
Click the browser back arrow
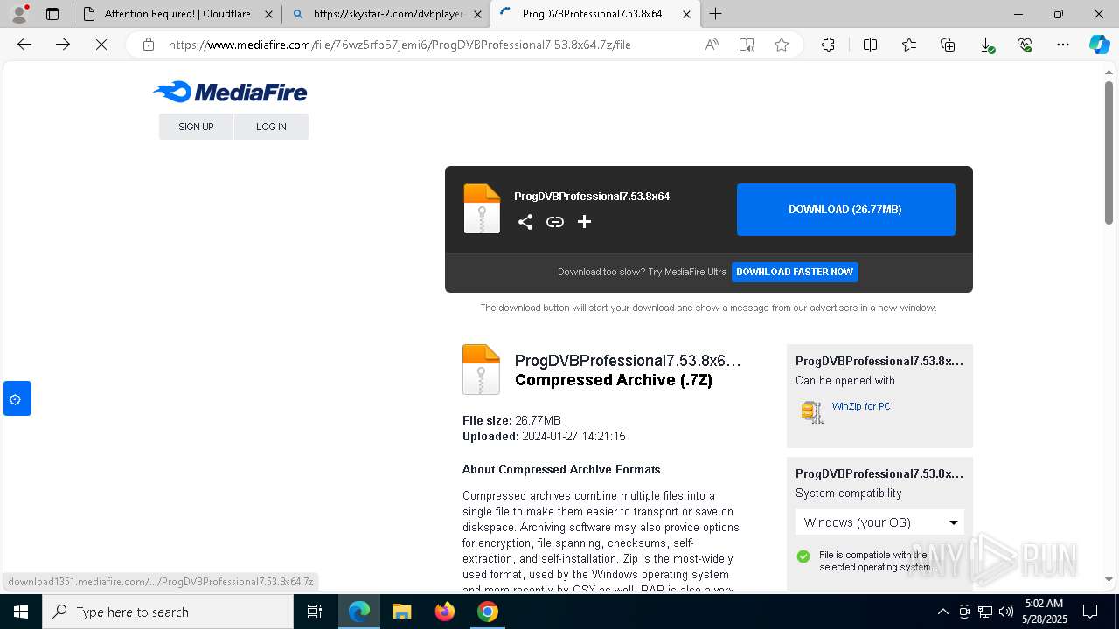coord(24,45)
